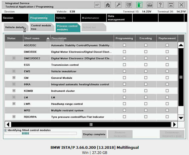Select the Programming main tab
This screenshot has height=155, width=189.
pyautogui.click(x=42, y=18)
